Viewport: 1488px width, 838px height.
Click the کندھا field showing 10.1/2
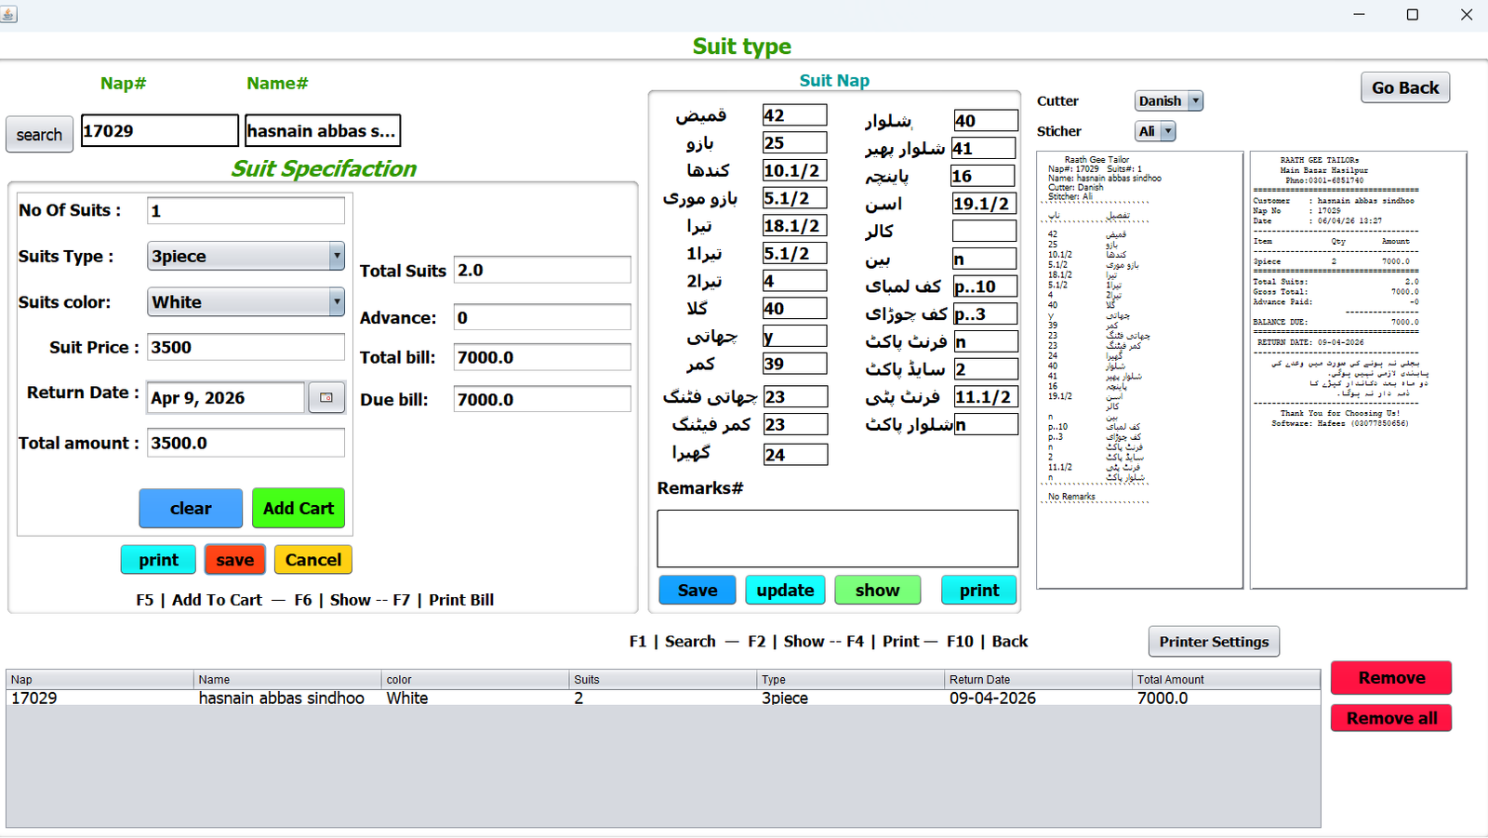(x=794, y=170)
